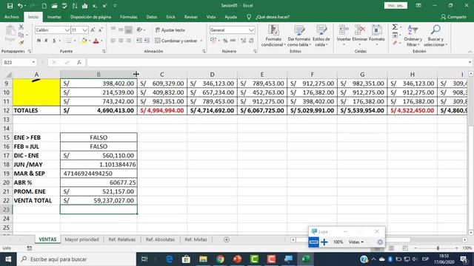The width and height of the screenshot is (474, 266).
Task: Click the fill color yellow bucket swatch
Action: pos(84,41)
